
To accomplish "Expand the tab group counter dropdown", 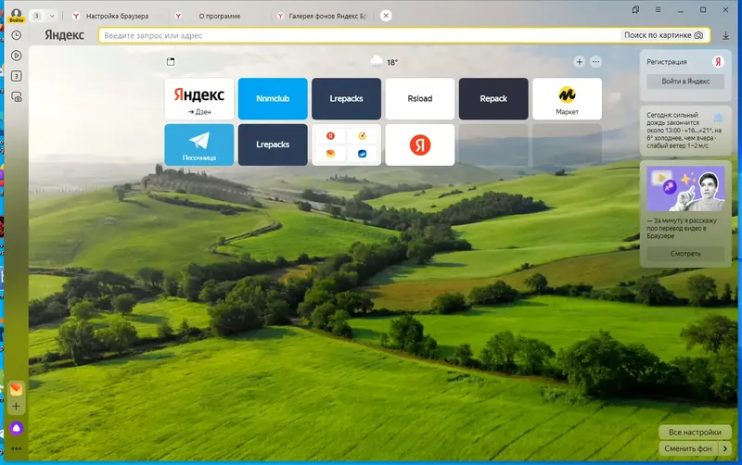I will point(52,16).
